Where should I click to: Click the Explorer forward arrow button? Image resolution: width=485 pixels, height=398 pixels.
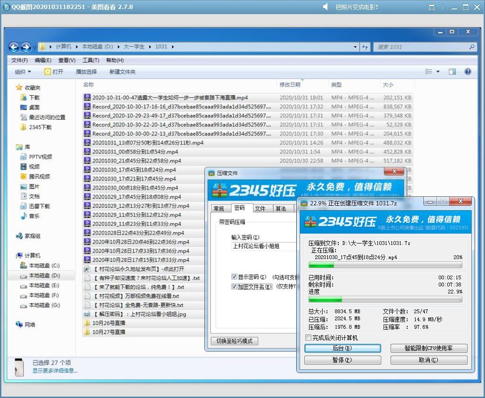tap(25, 47)
